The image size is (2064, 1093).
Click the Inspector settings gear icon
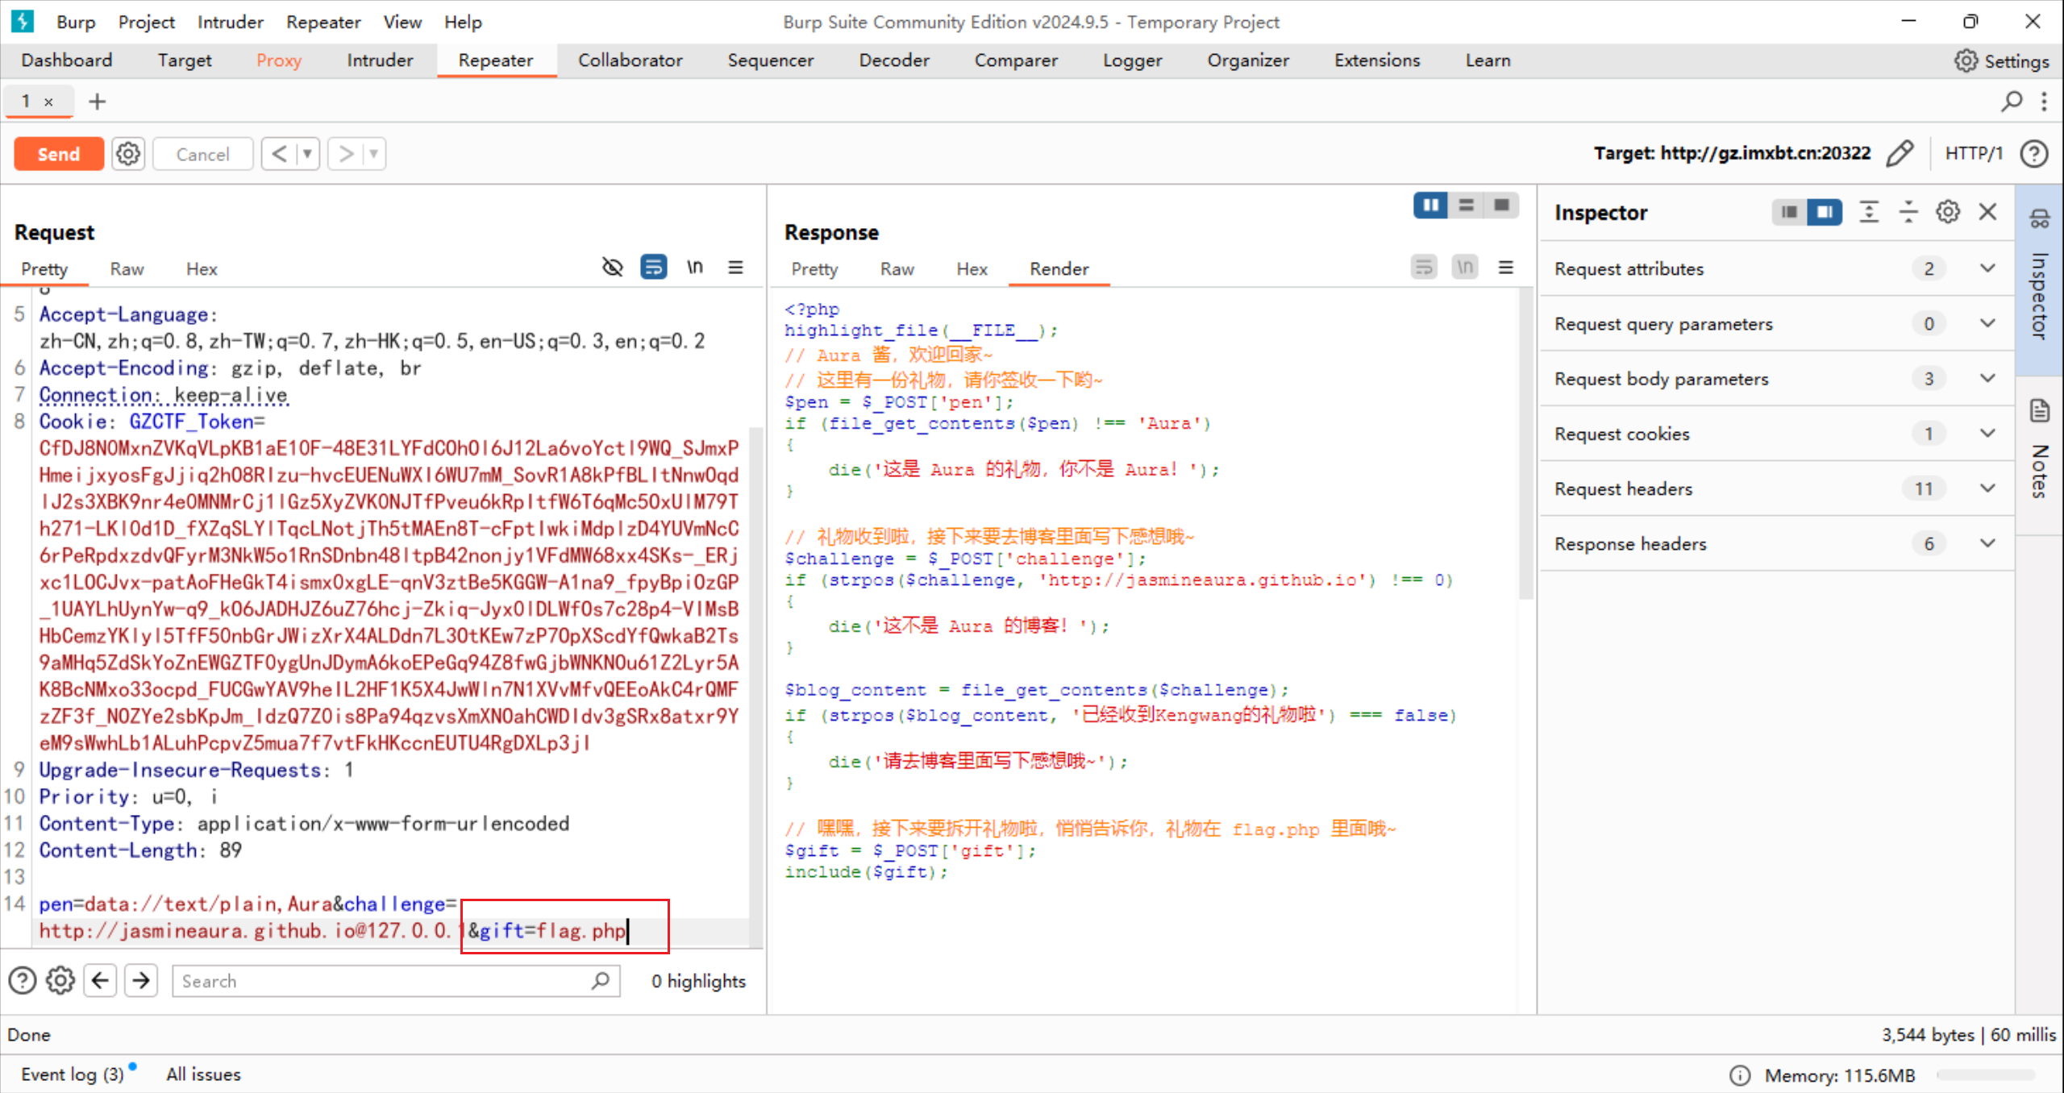pos(1948,212)
